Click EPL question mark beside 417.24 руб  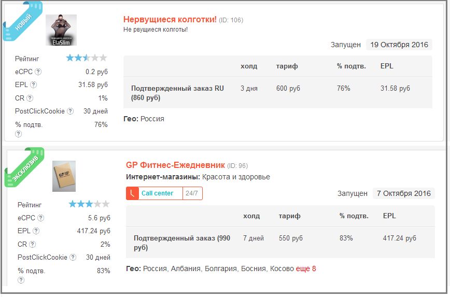click(x=36, y=231)
